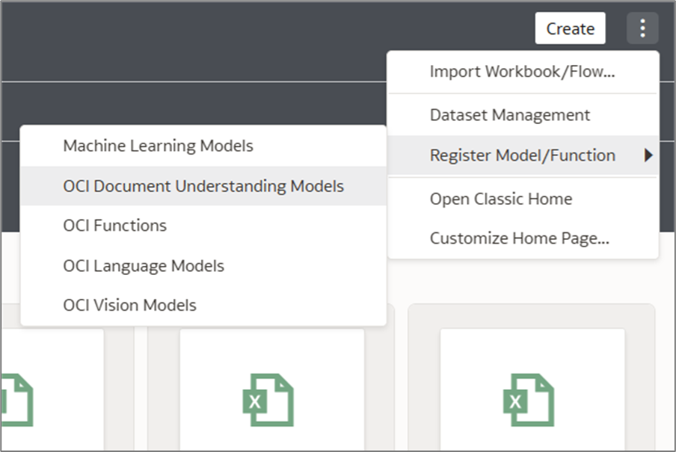The image size is (676, 452).
Task: Click the rightmost green Excel file icon
Action: [528, 401]
